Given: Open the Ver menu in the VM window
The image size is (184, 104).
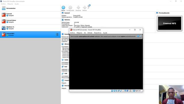Looking at the screenshot, I should [x=85, y=33].
